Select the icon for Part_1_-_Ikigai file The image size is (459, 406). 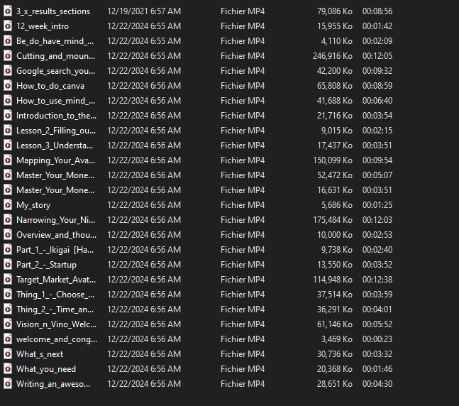click(x=7, y=250)
